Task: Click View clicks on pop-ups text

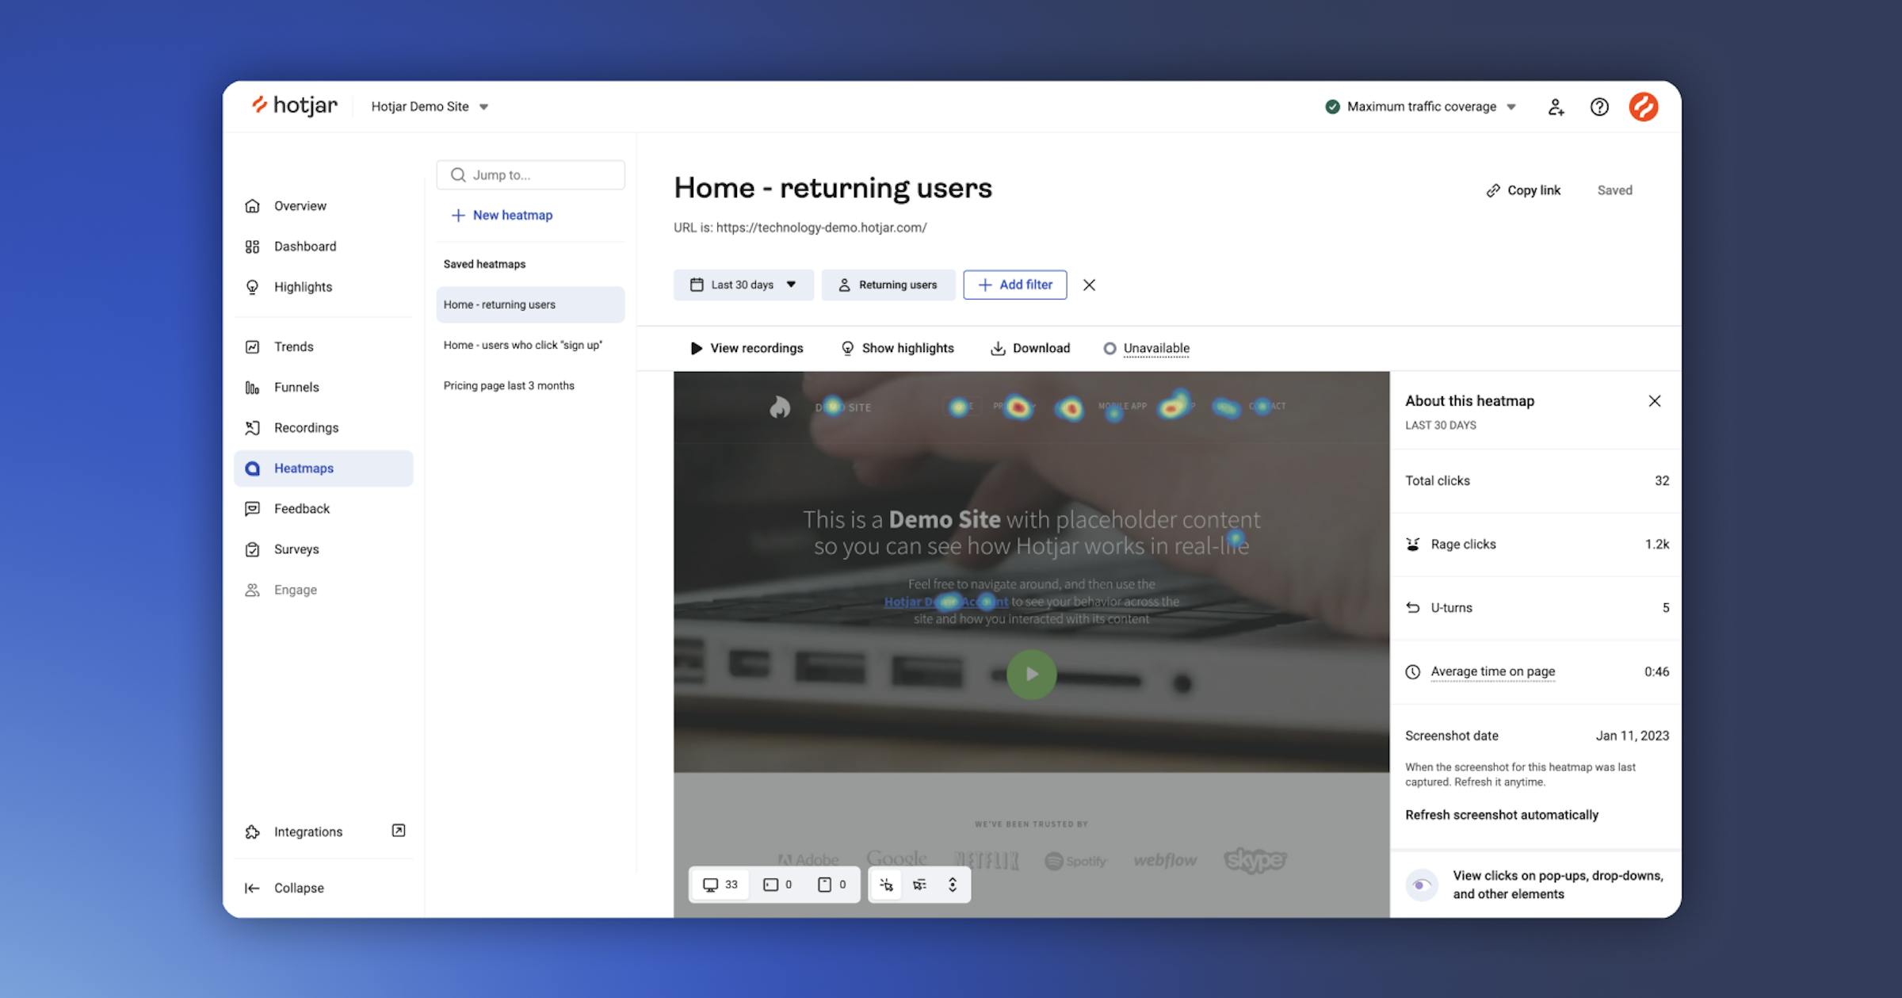Action: (1557, 885)
